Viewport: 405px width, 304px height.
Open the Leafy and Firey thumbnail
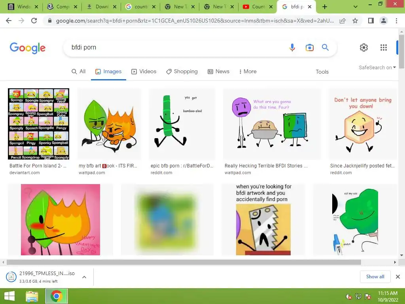point(109,124)
